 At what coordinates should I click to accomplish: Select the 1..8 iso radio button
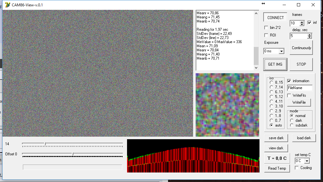click(271, 116)
